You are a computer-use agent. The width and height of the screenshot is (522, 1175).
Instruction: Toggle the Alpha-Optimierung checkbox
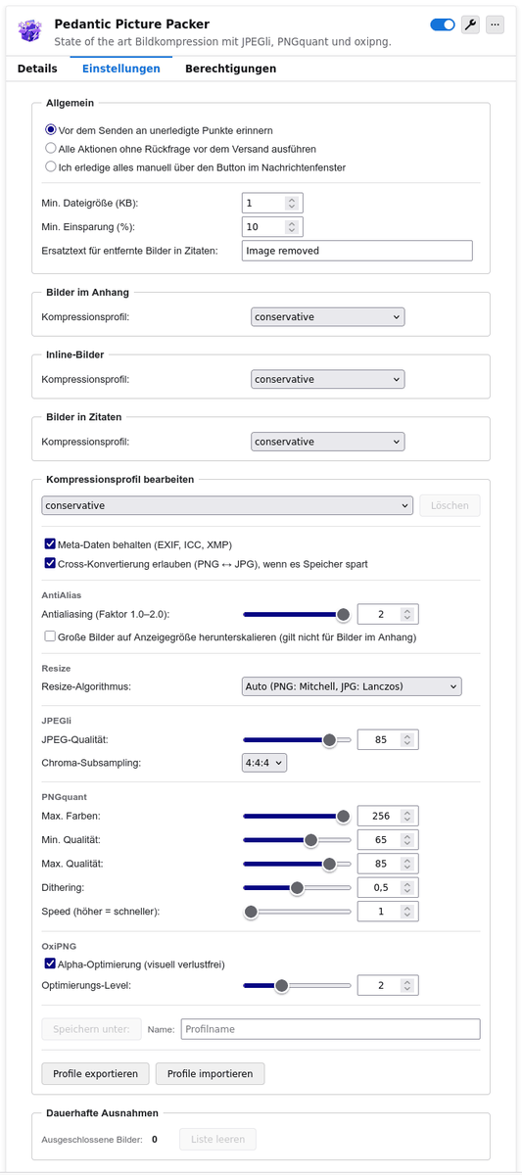[50, 963]
